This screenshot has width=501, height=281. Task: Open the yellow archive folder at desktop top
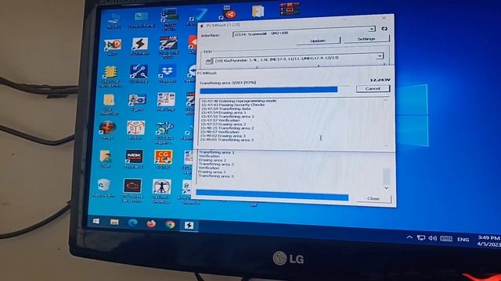pyautogui.click(x=258, y=11)
